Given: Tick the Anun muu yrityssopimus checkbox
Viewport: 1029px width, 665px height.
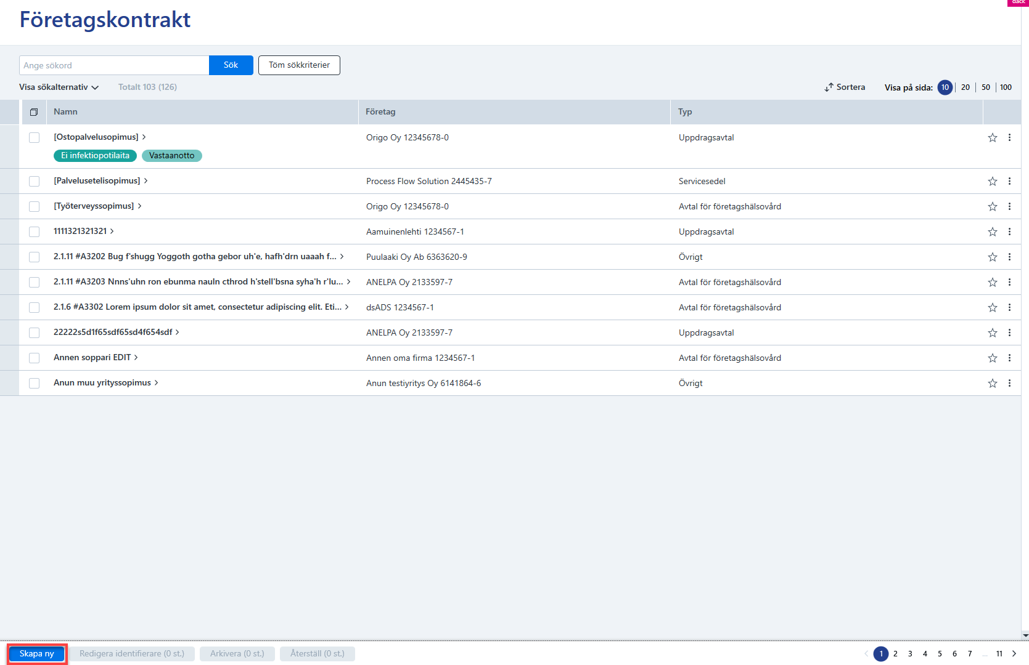Looking at the screenshot, I should tap(34, 384).
